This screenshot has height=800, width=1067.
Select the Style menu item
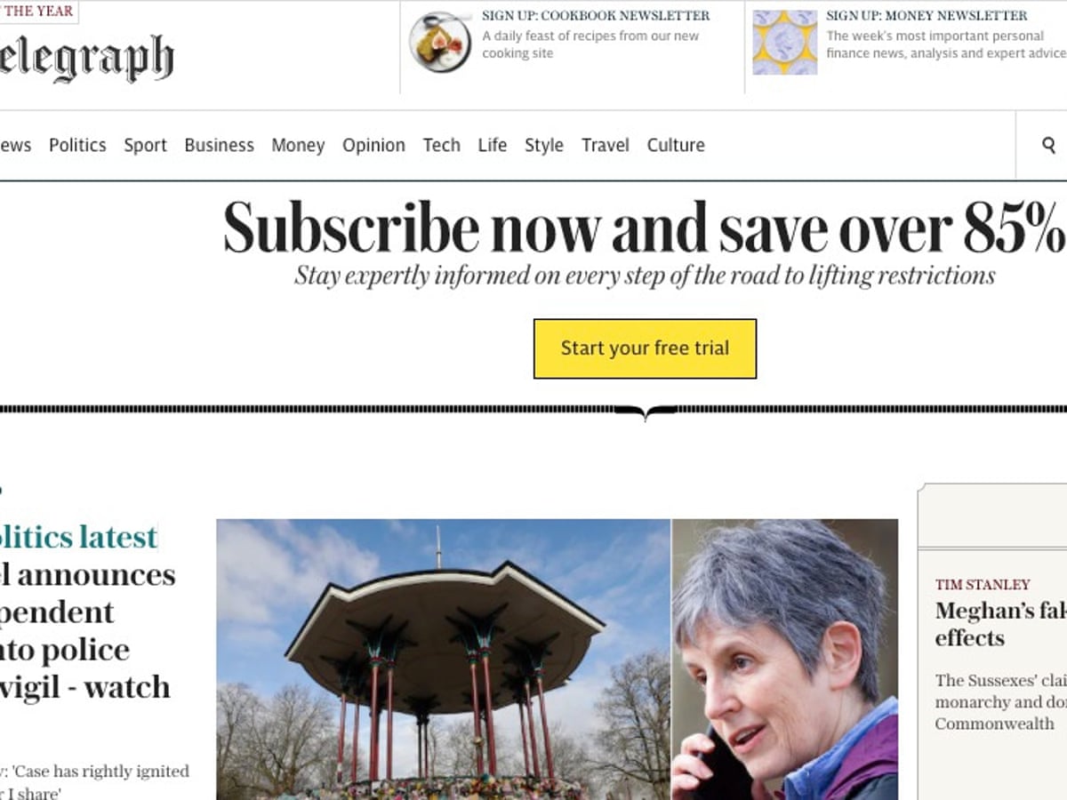543,145
